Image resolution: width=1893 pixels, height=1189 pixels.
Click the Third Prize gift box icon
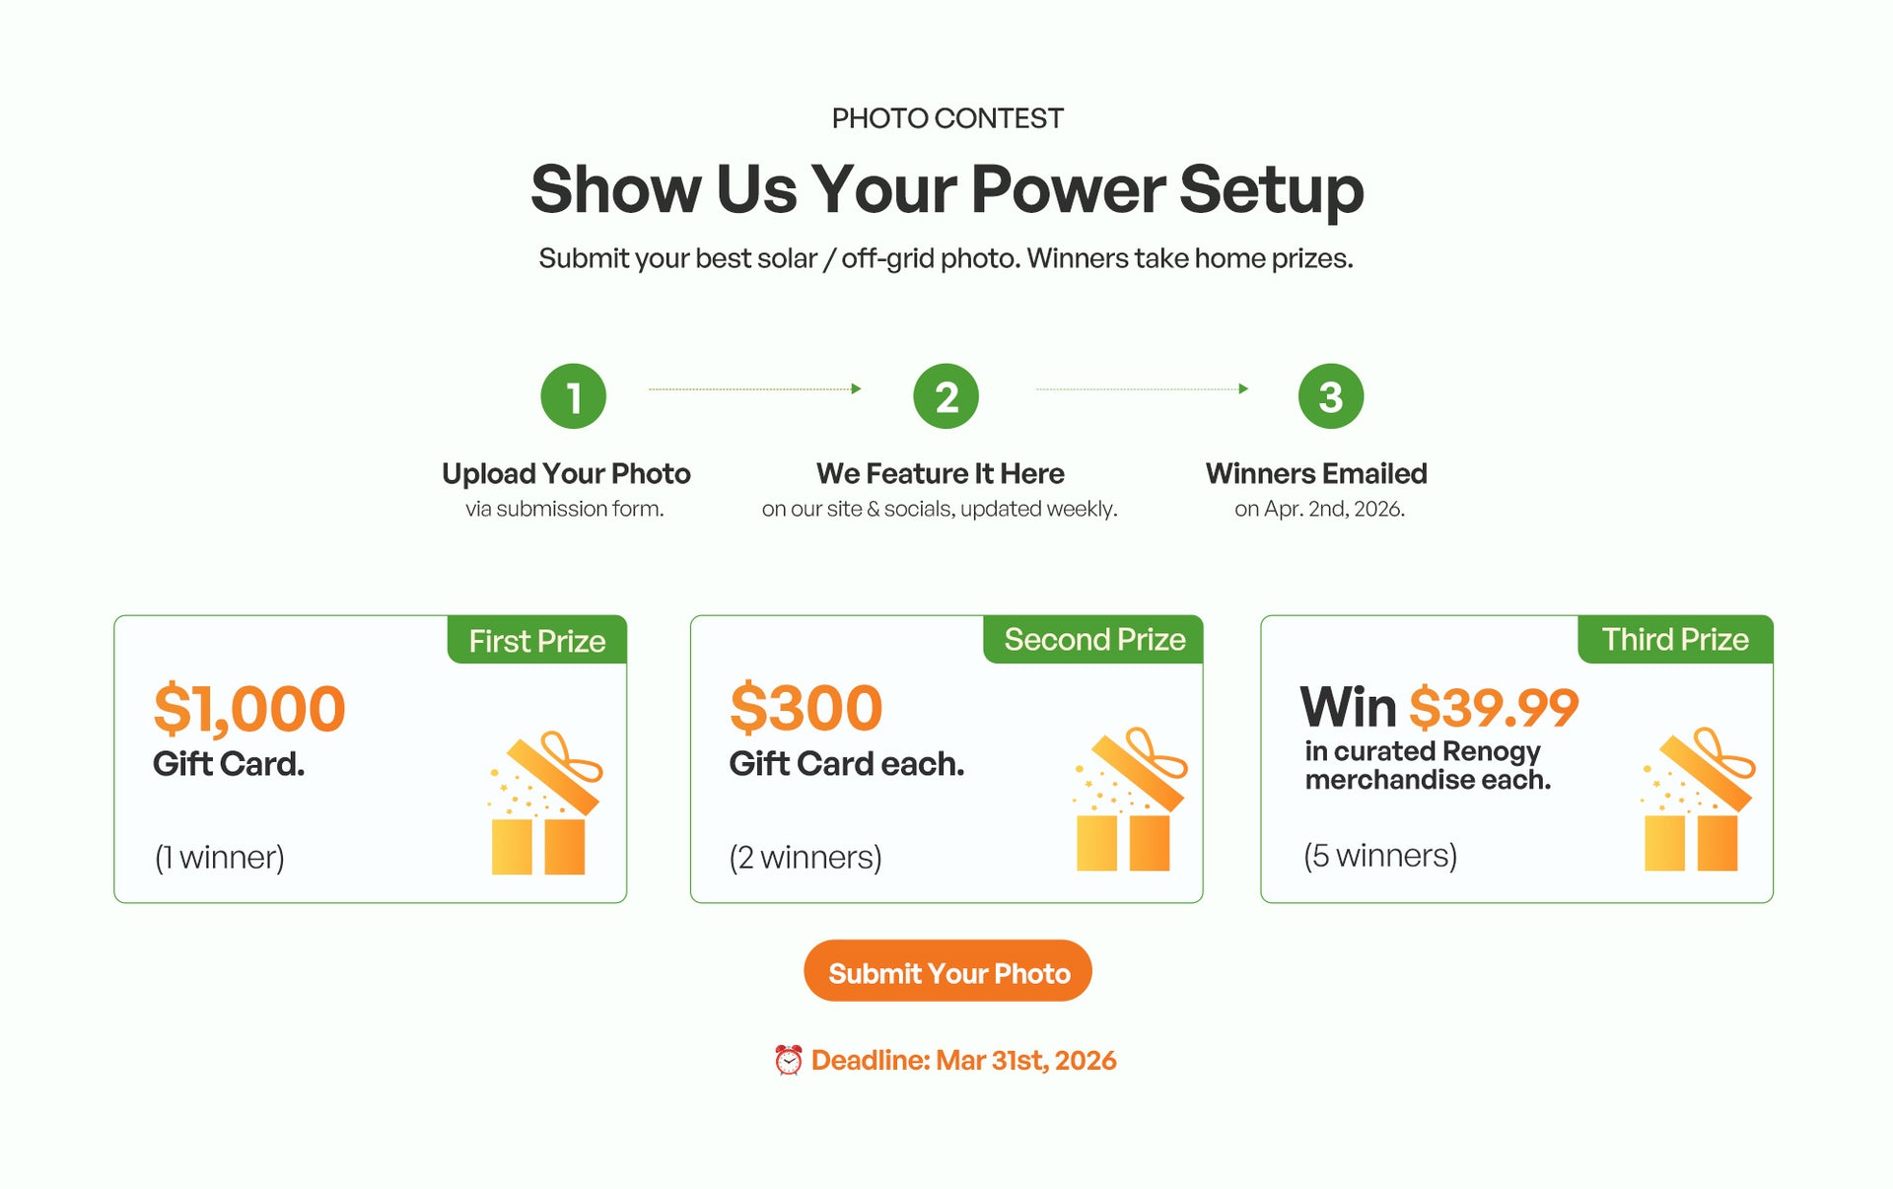point(1697,801)
